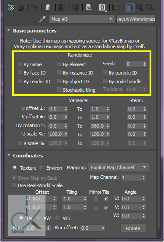164x242 pixels.
Task: Pick material with the eyedropper tool
Action: coord(42,19)
